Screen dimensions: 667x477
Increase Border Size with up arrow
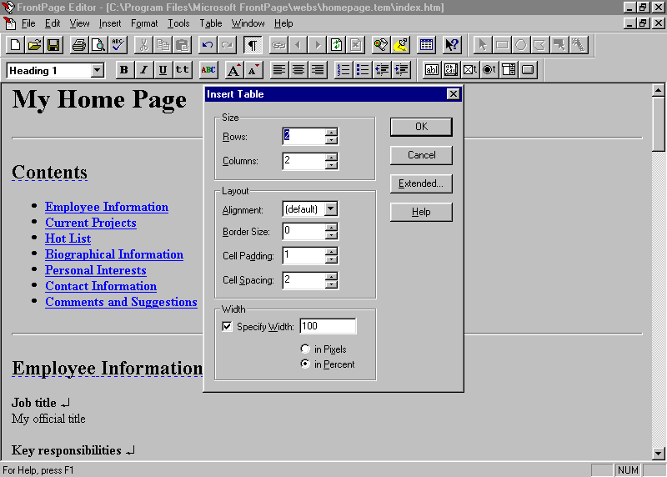(331, 227)
